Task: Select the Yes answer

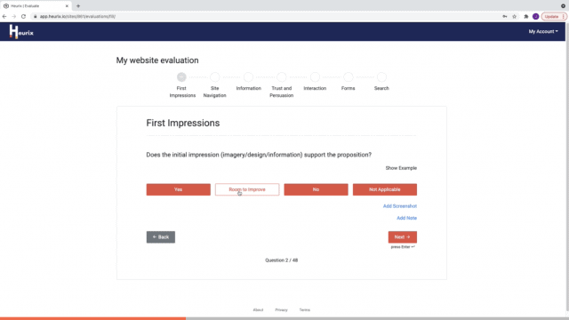Action: [178, 189]
